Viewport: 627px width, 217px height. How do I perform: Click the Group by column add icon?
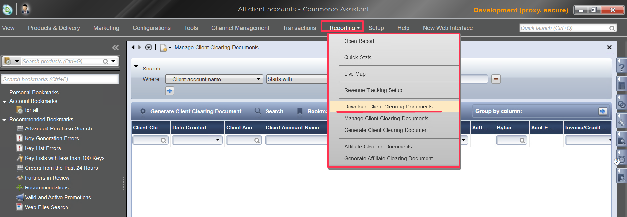602,111
